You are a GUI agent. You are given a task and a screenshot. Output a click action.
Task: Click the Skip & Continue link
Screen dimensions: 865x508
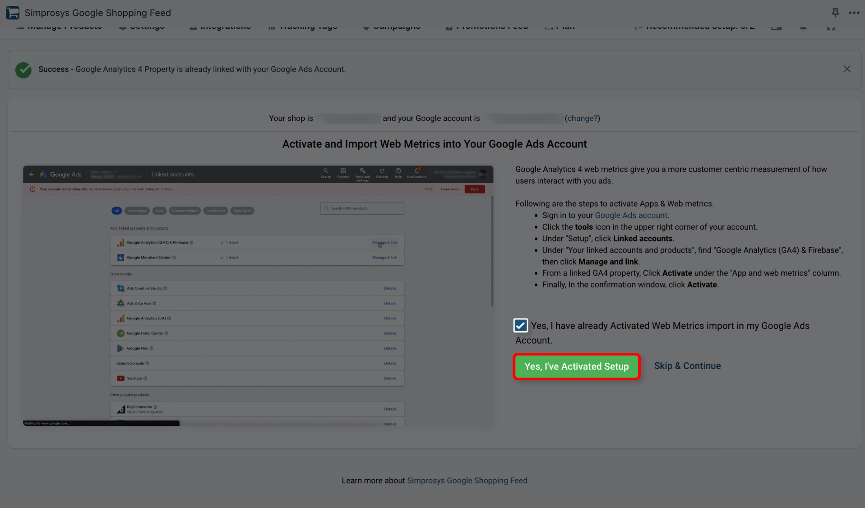(687, 366)
